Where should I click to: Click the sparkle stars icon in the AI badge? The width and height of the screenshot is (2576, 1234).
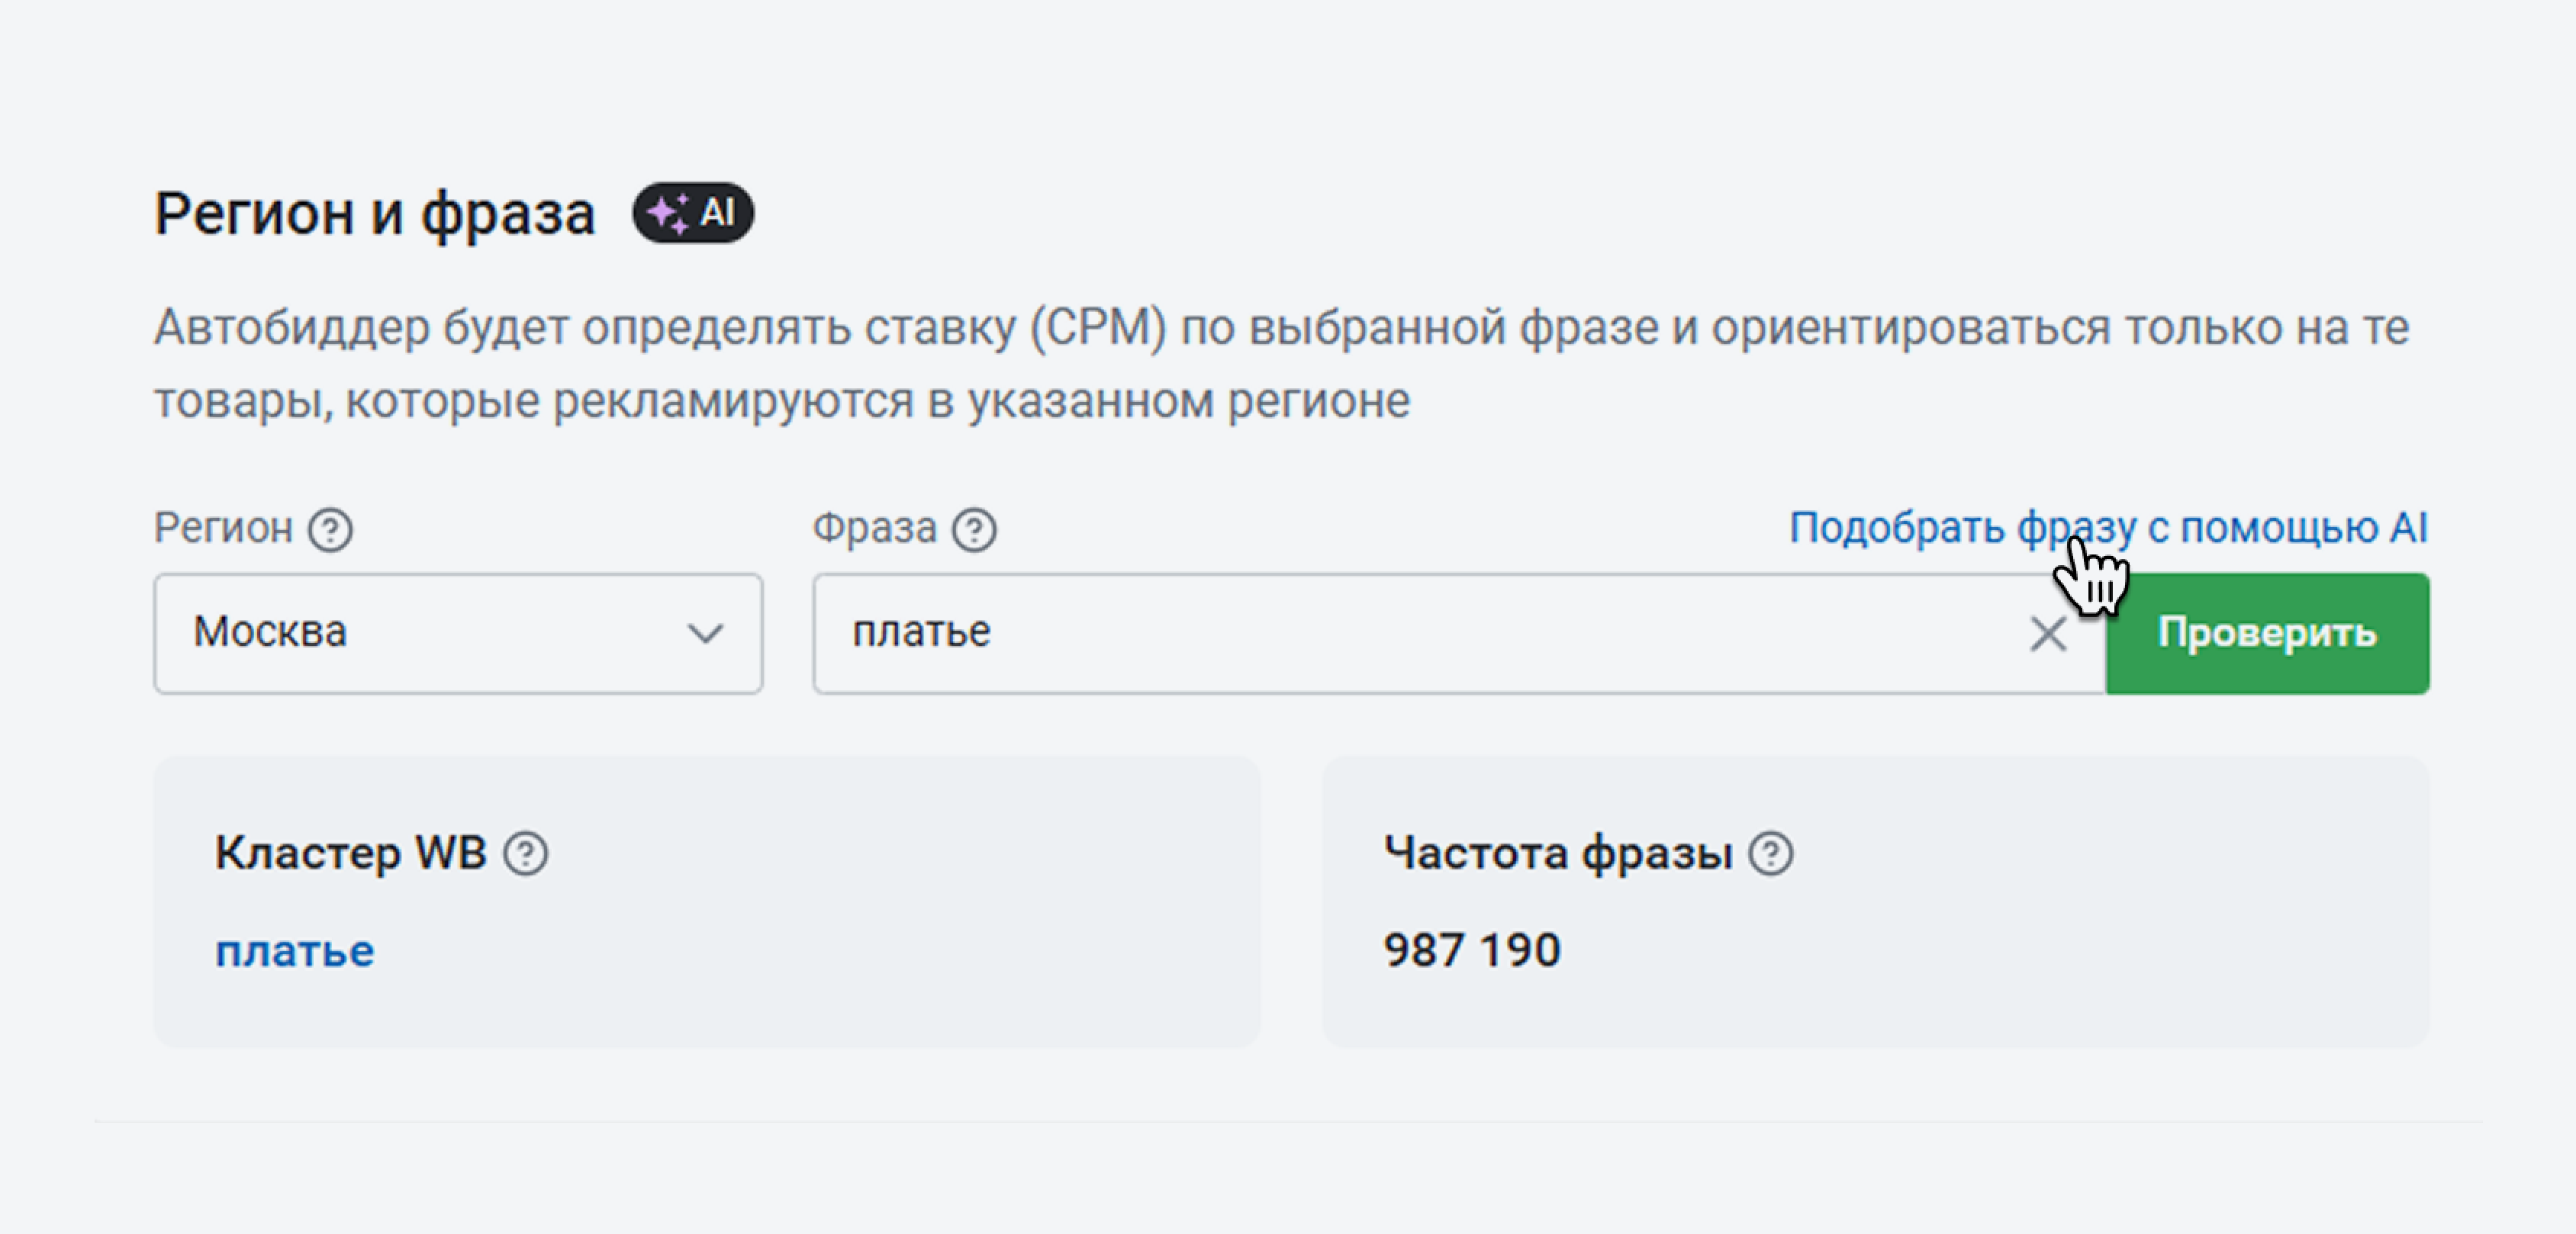(667, 213)
